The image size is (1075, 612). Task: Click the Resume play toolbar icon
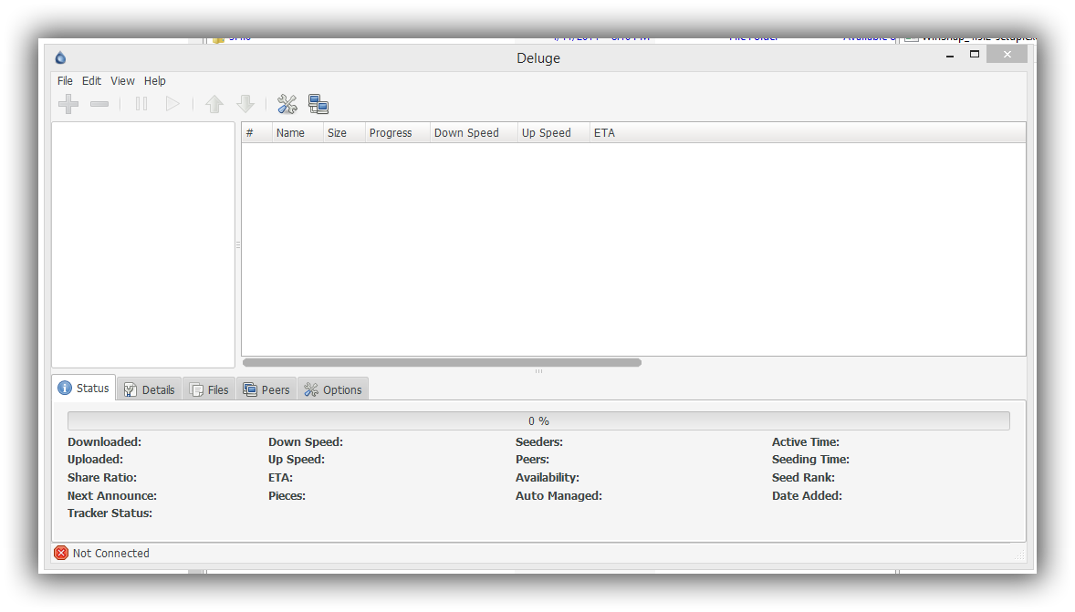click(x=172, y=104)
